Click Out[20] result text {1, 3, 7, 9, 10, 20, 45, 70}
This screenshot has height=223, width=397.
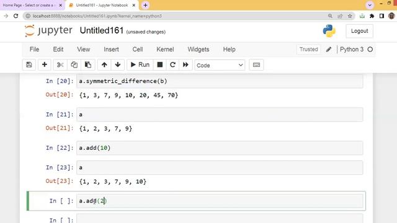(128, 95)
